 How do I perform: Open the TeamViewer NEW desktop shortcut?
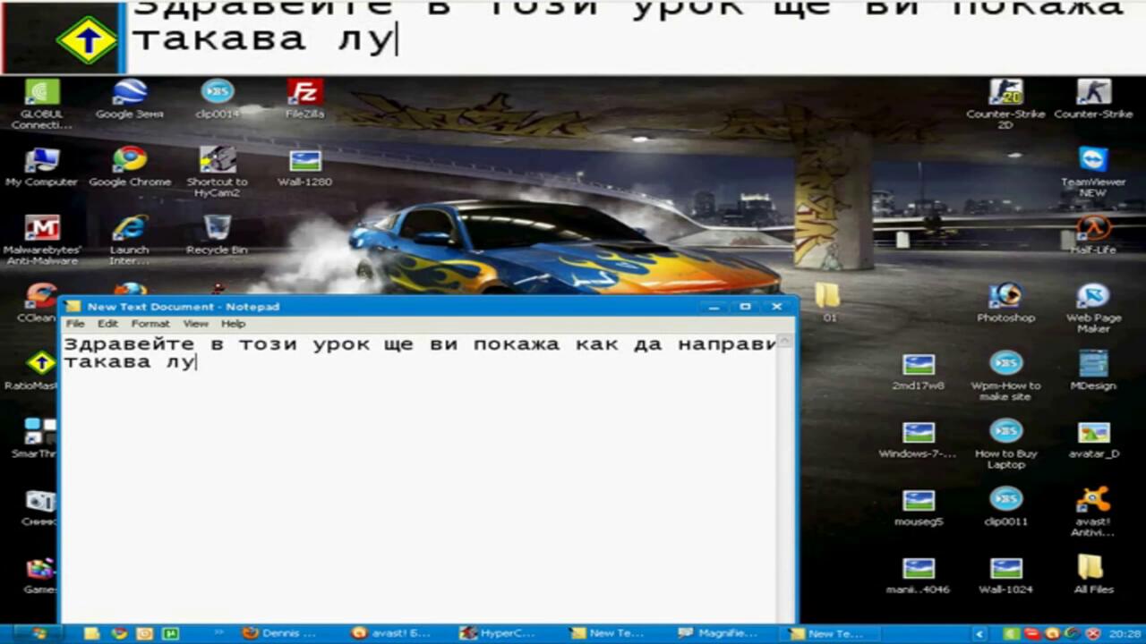point(1093,161)
